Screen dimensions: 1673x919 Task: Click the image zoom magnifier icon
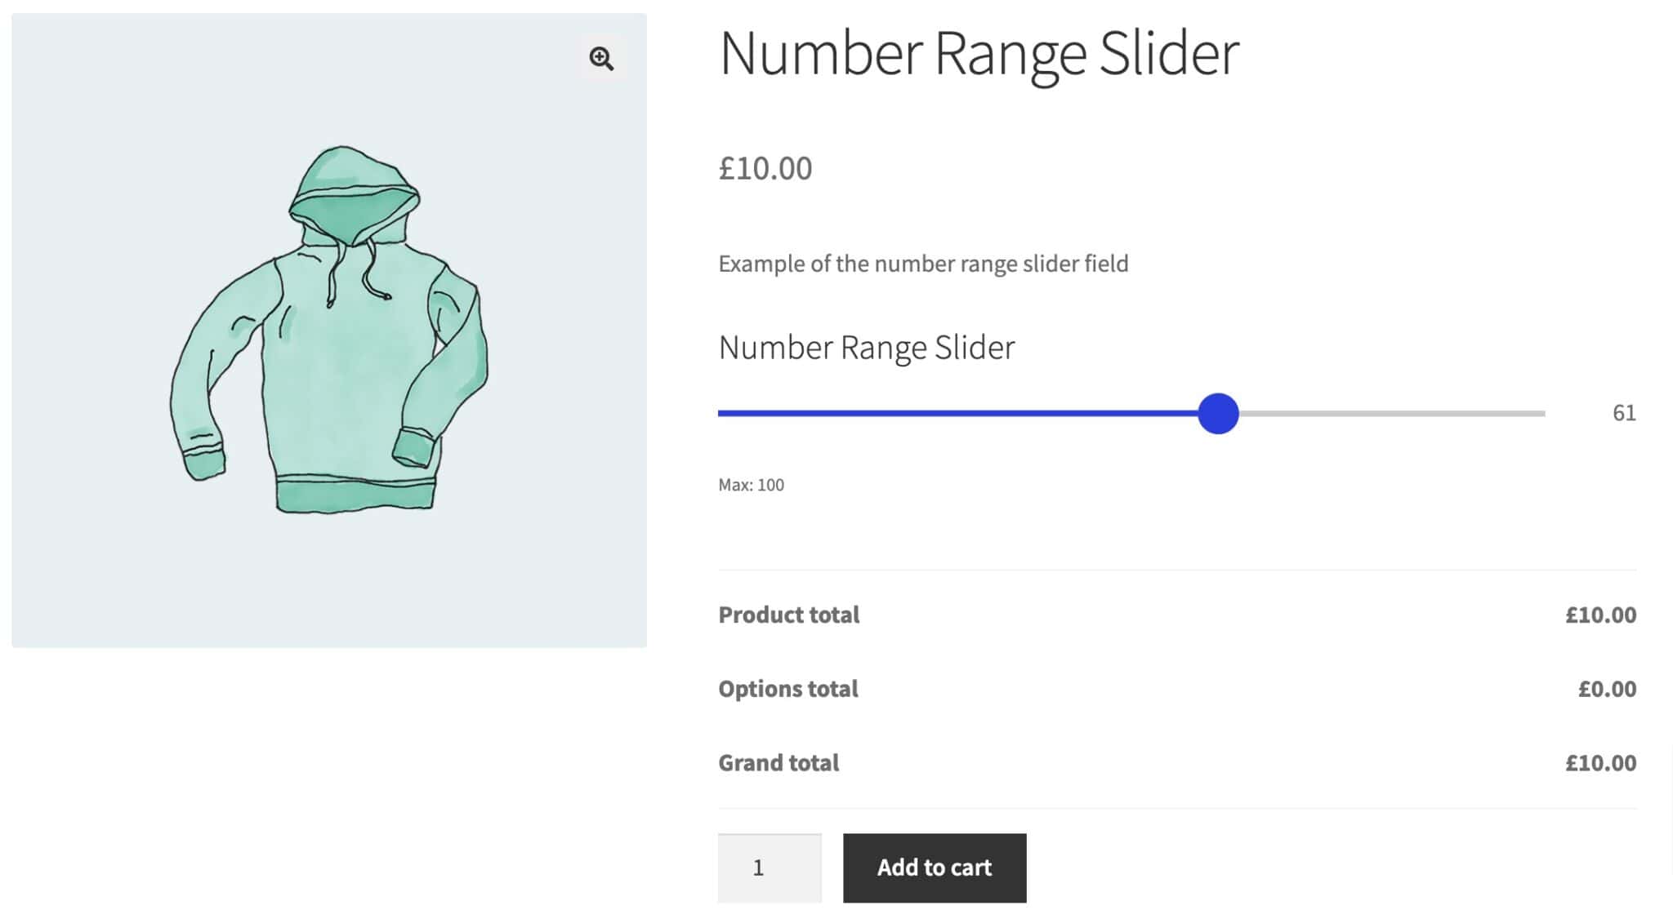pyautogui.click(x=602, y=58)
